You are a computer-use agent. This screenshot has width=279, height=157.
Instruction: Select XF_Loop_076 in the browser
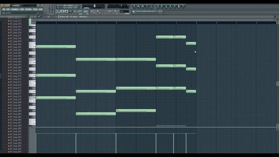(16, 91)
